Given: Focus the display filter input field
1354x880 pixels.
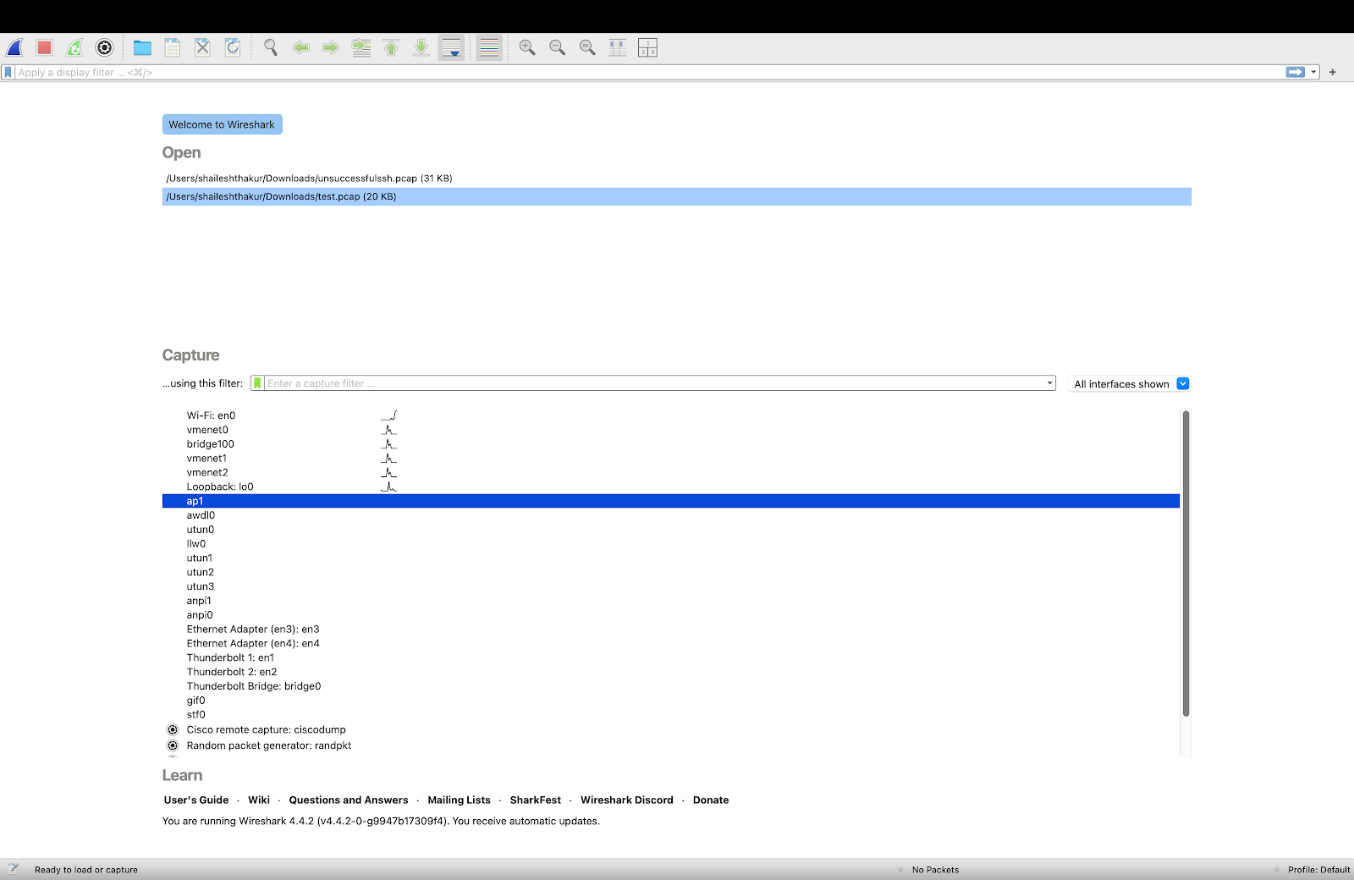Looking at the screenshot, I should (650, 73).
